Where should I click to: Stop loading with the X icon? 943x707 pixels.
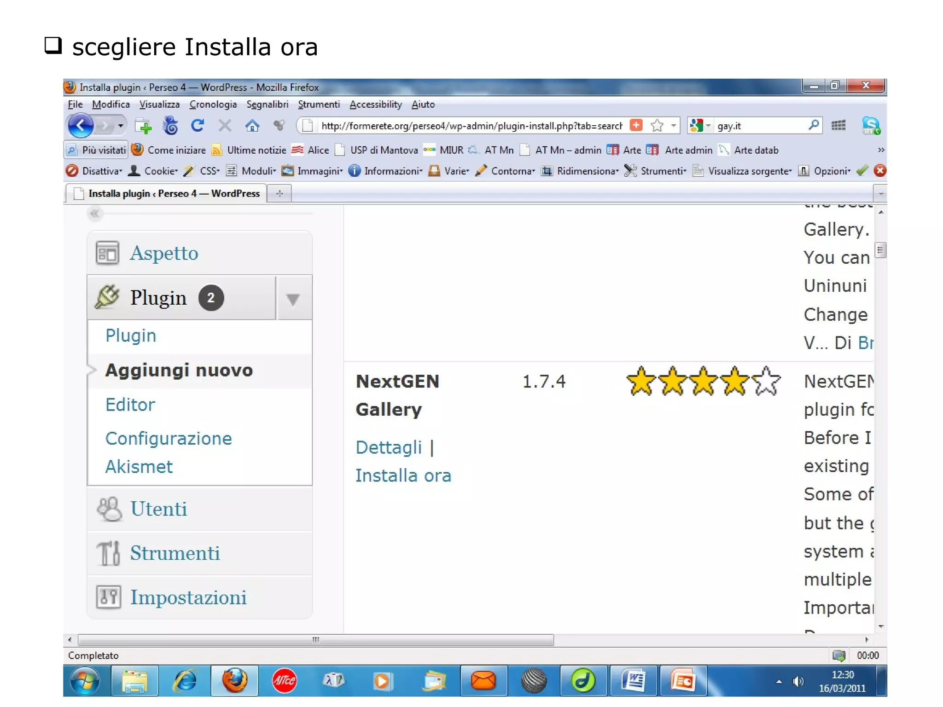225,125
